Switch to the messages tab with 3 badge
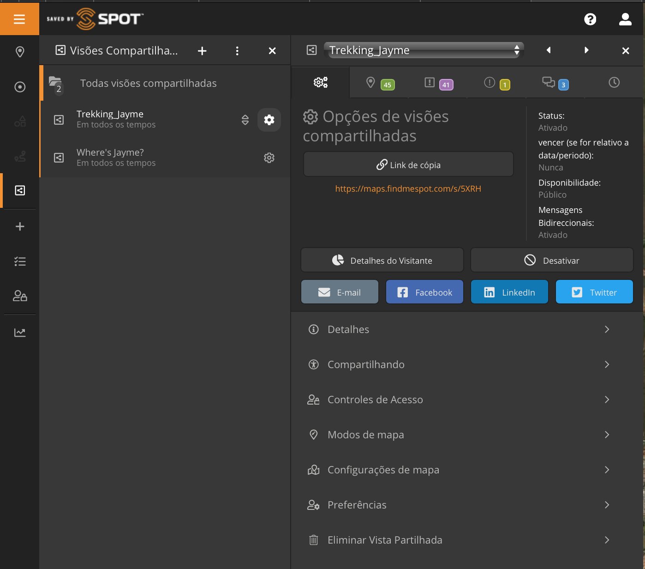This screenshot has height=569, width=645. coord(555,83)
